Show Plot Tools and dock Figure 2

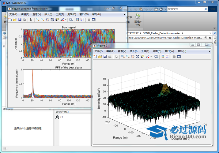tap(179, 57)
